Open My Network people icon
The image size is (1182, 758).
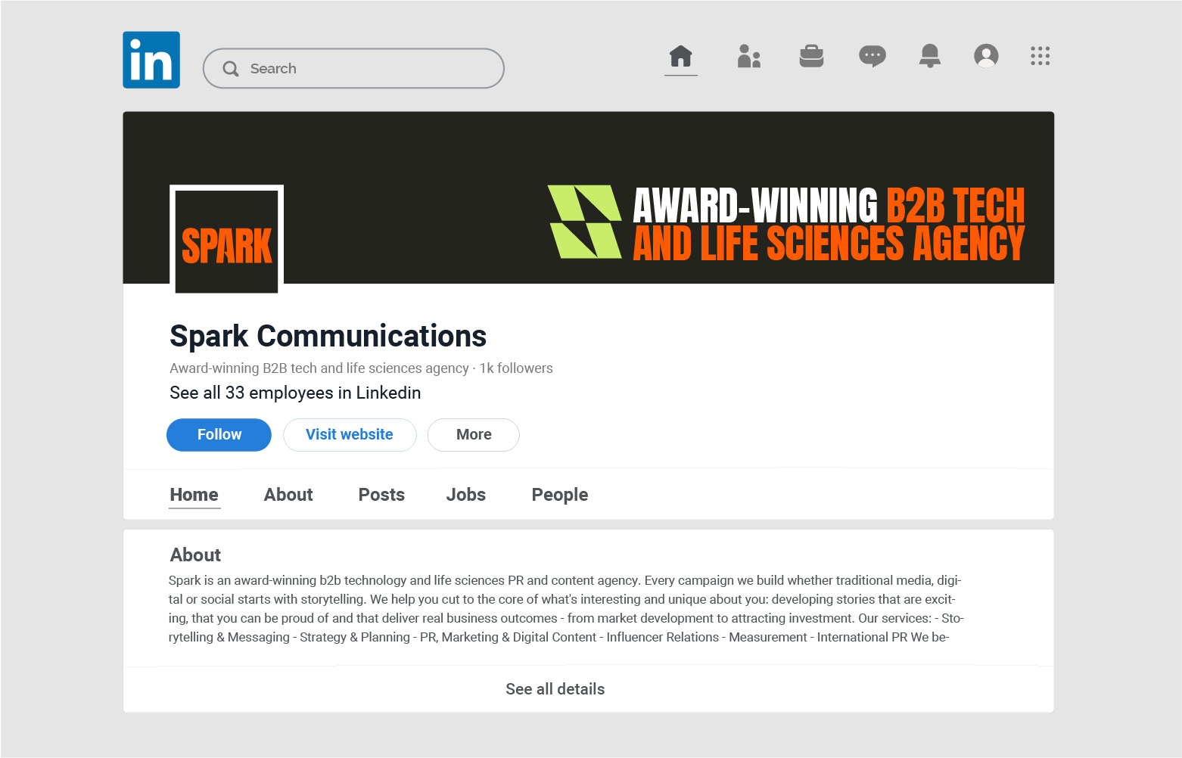748,56
